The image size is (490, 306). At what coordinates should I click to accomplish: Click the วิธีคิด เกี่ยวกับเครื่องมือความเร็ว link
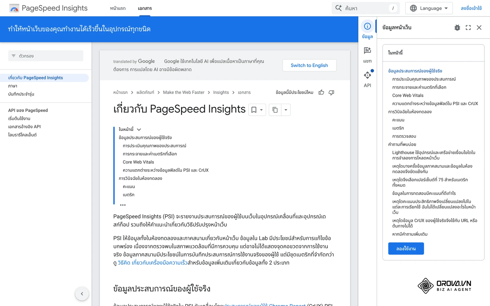[x=153, y=263]
